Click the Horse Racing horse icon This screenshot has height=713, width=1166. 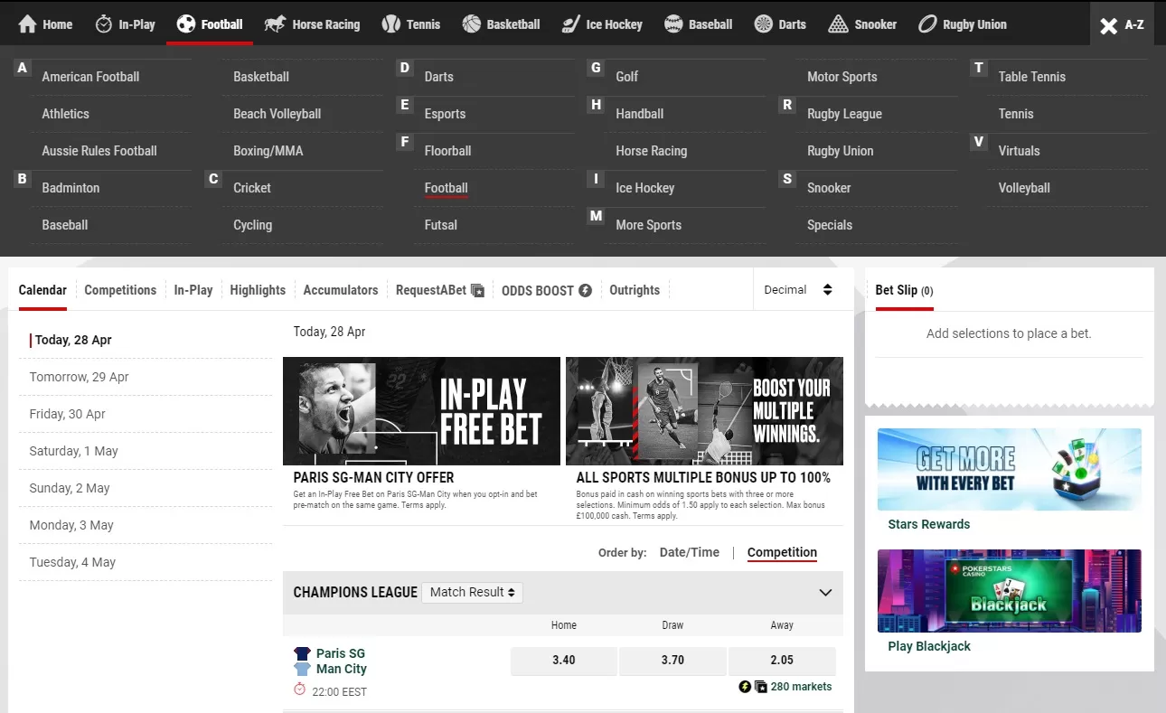click(276, 24)
